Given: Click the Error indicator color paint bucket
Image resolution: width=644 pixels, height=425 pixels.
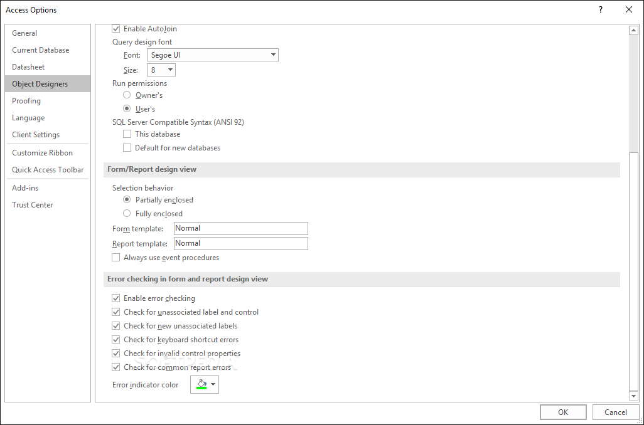Looking at the screenshot, I should tap(201, 384).
